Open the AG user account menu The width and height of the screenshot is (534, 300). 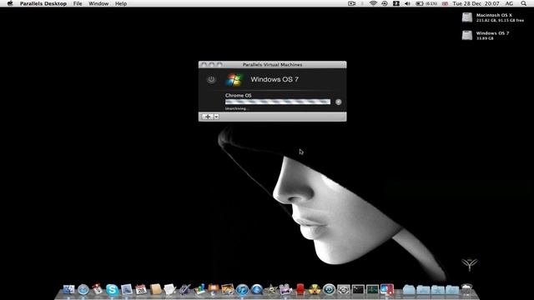[x=509, y=3]
